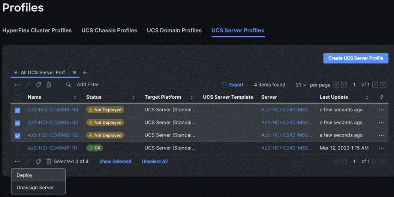The image size is (394, 197).
Task: Click the lightning bolt column settings icon
Action: pos(381,97)
